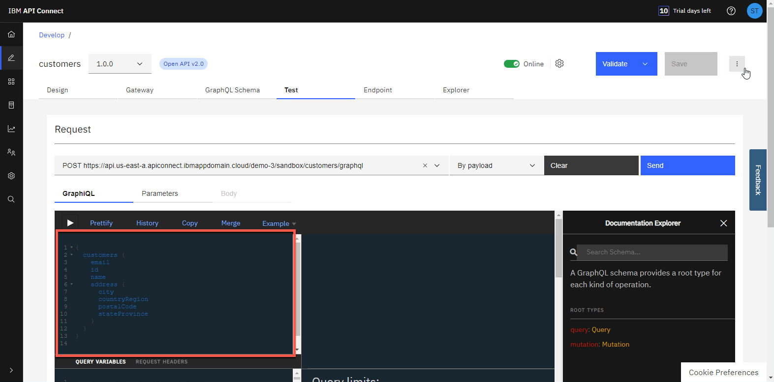
Task: Click the Search Schema input field
Action: tap(651, 252)
